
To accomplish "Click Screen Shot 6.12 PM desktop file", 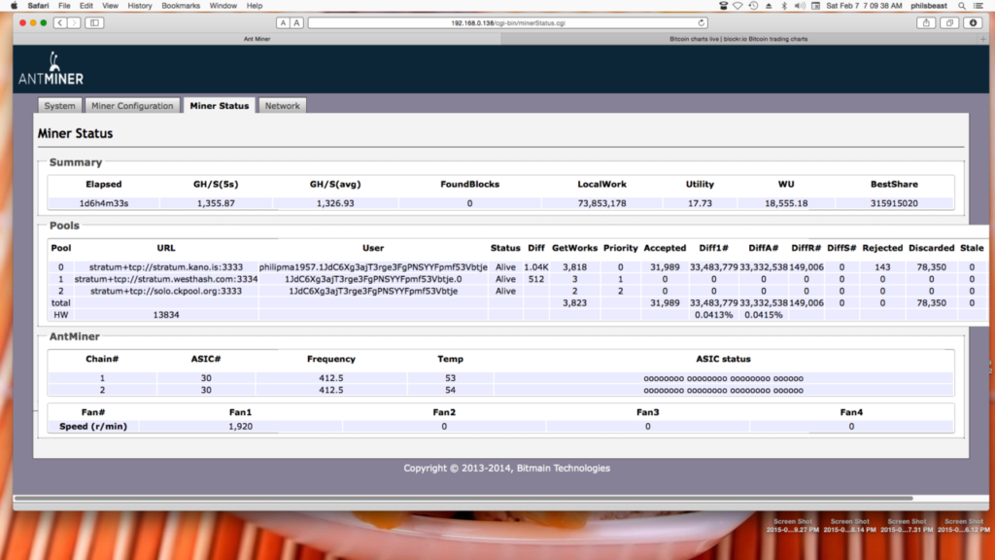I will [x=963, y=526].
